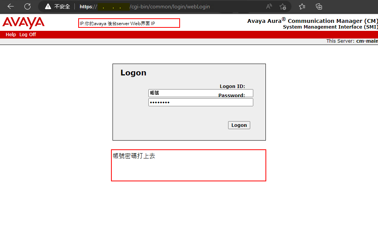The height and width of the screenshot is (248, 378).
Task: Go back using the browser back arrow
Action: tap(11, 6)
